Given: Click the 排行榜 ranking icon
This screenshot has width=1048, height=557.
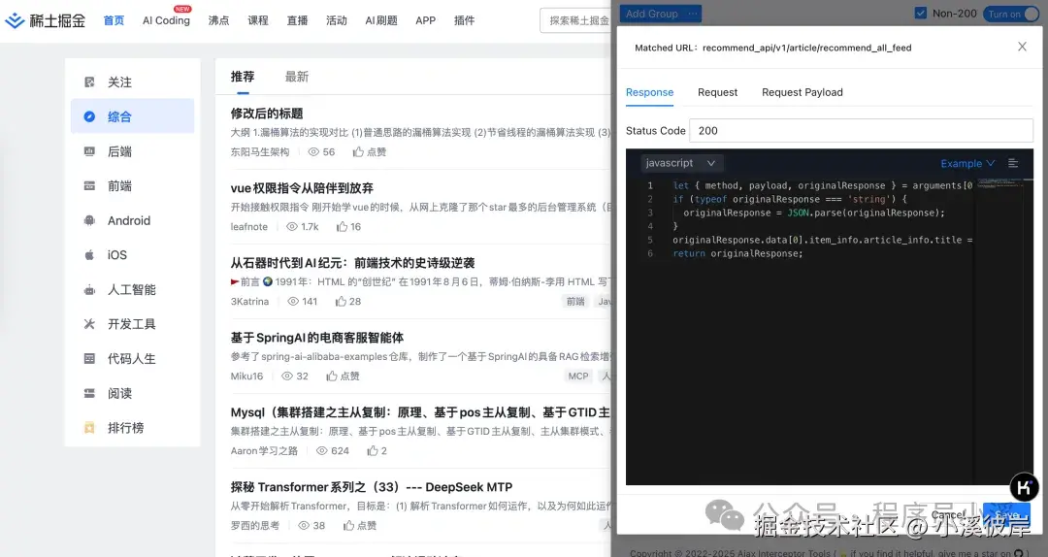Looking at the screenshot, I should pyautogui.click(x=89, y=428).
